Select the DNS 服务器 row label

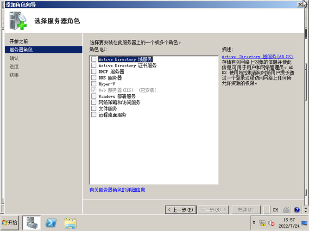coord(110,78)
